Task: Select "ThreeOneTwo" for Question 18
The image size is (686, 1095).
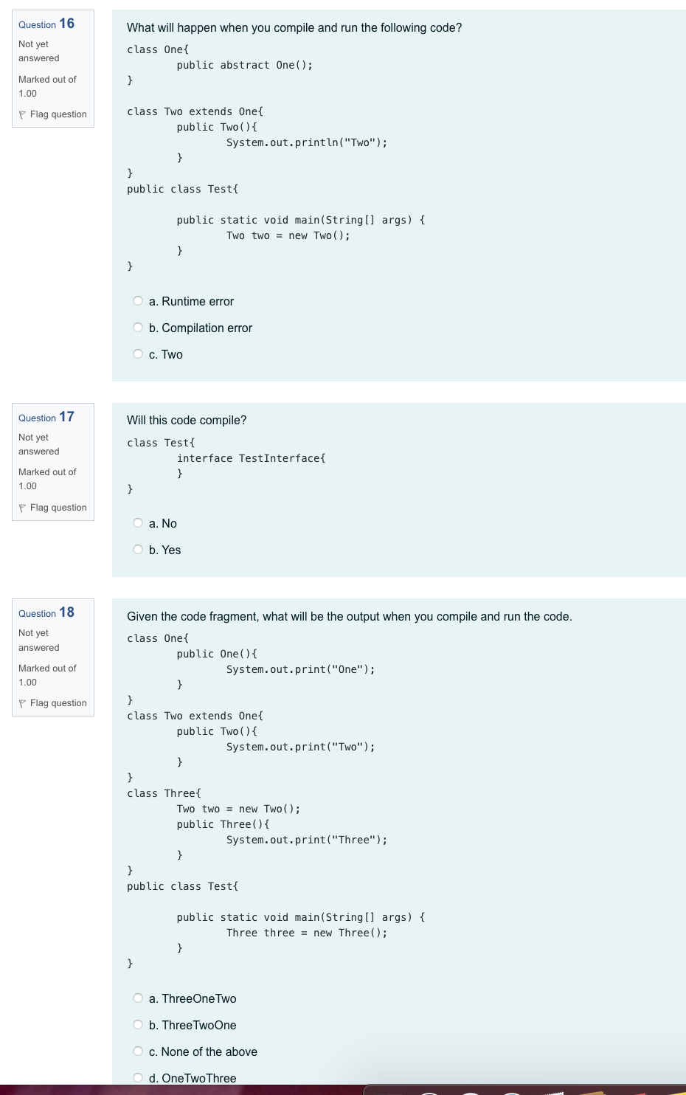Action: click(x=138, y=998)
